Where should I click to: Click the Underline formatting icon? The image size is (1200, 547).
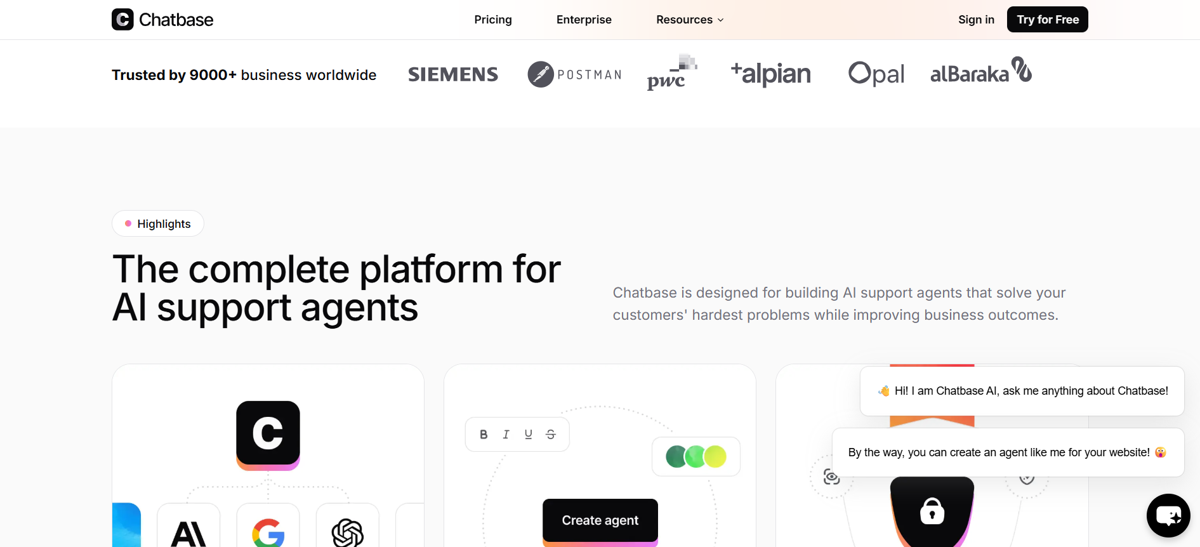click(x=528, y=435)
